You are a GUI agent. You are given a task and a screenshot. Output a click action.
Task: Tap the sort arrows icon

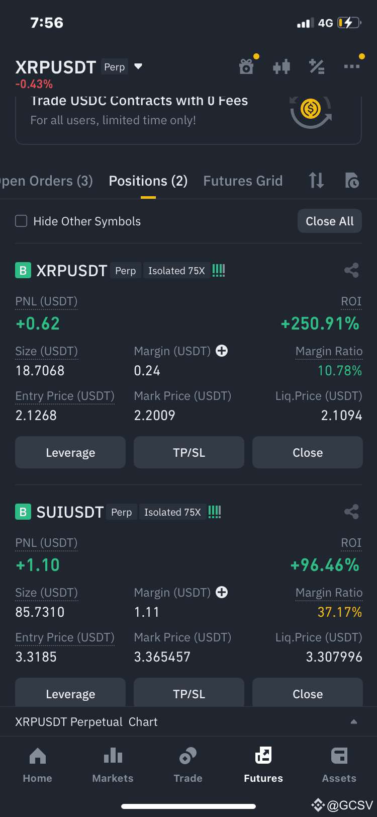[x=316, y=180]
